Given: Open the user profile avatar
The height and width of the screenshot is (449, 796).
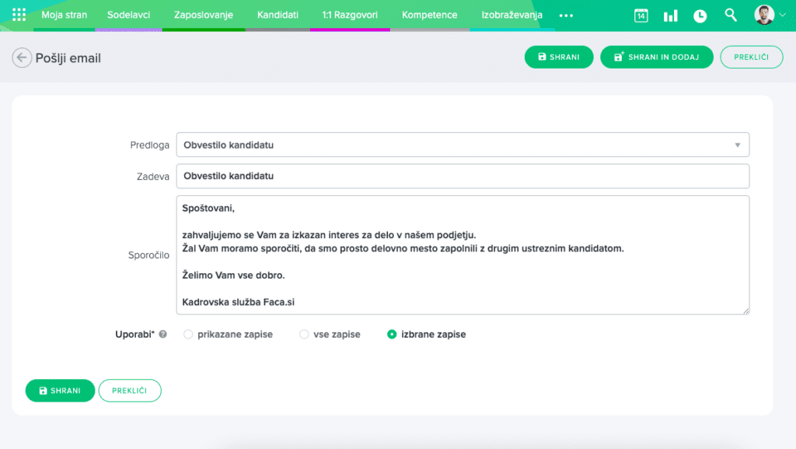Looking at the screenshot, I should tap(764, 15).
